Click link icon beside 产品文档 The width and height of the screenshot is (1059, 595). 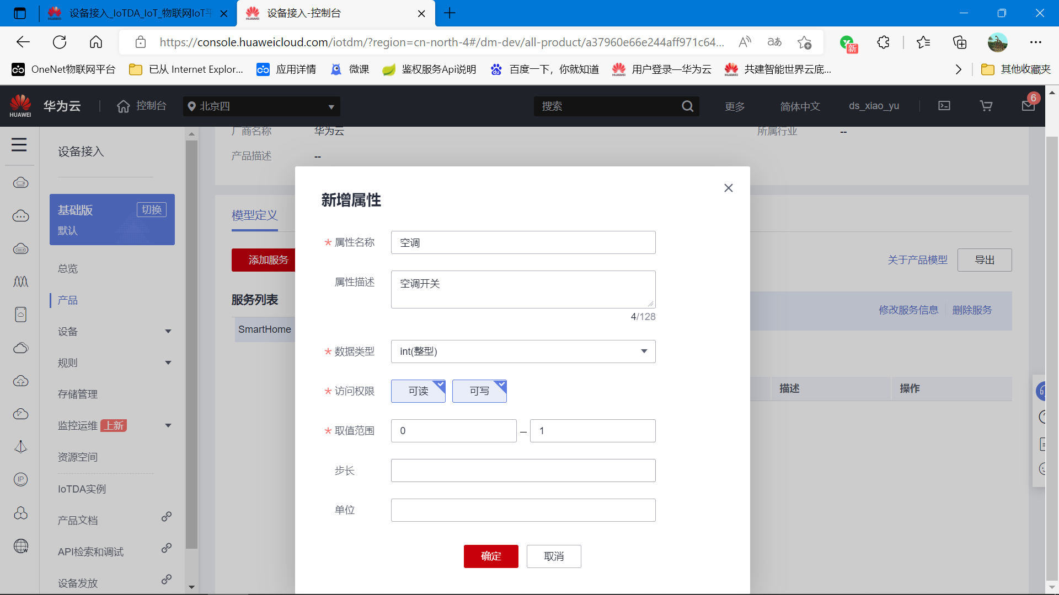(166, 517)
